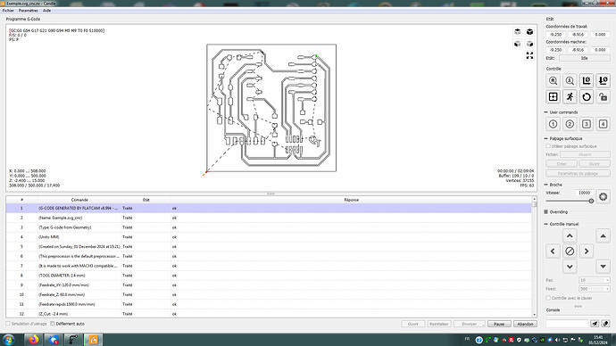The width and height of the screenshot is (616, 346).
Task: Fit the view using the four-arrows icon
Action: (x=529, y=55)
